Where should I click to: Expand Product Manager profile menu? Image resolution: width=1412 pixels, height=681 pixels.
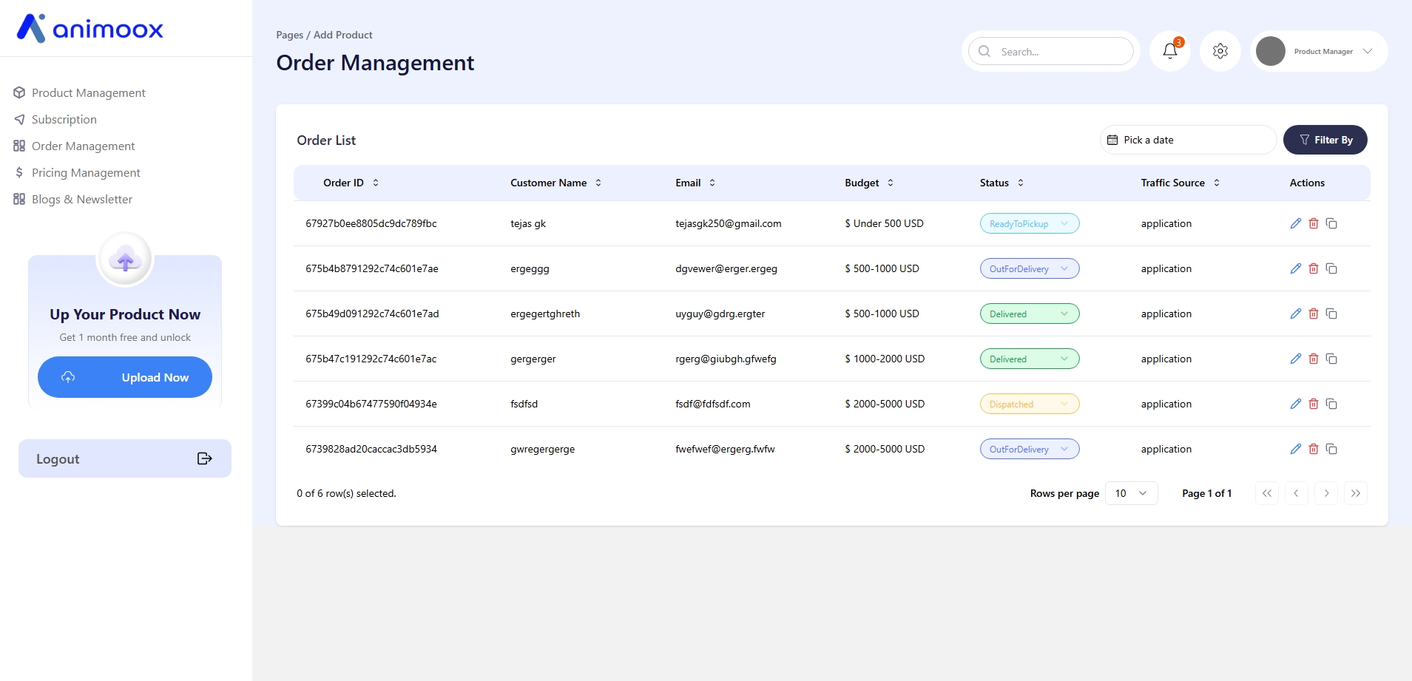coord(1367,51)
